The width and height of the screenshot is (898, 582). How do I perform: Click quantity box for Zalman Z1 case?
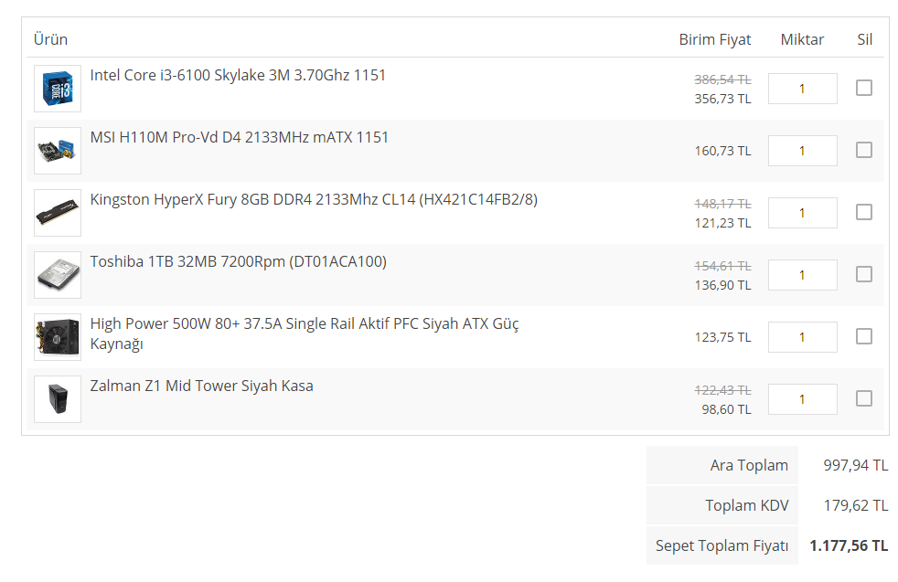[802, 399]
